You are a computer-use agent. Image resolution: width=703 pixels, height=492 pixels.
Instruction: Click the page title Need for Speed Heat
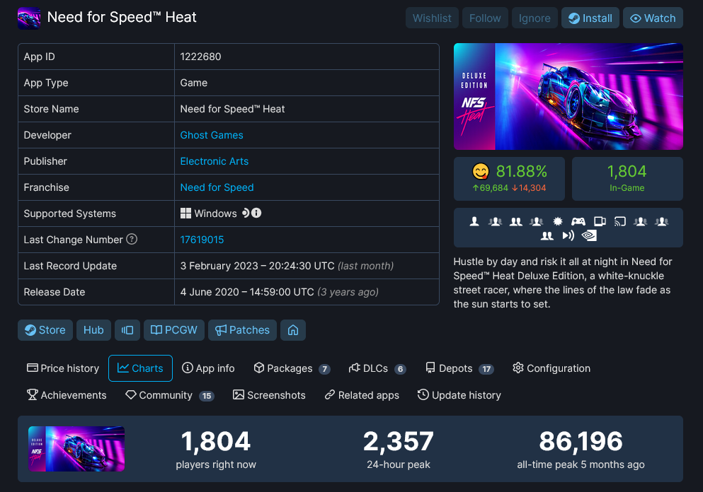(x=122, y=18)
